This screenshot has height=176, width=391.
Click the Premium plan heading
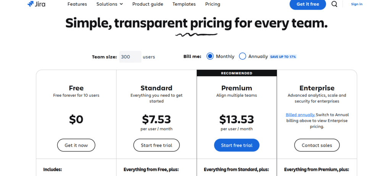coord(237,88)
